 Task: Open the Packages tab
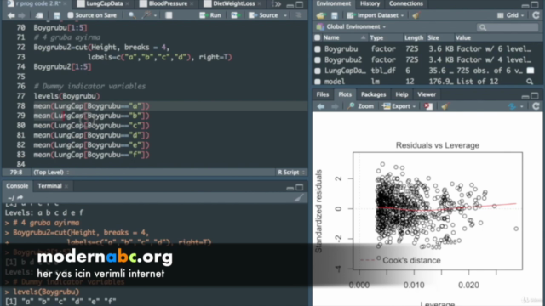pyautogui.click(x=373, y=94)
